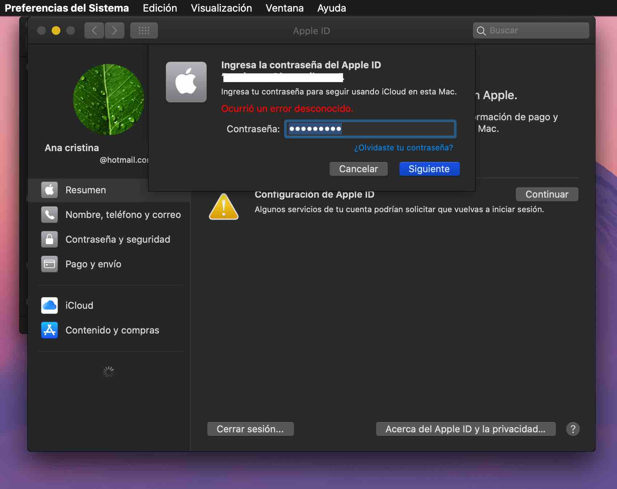
Task: Open the Ayuda menu
Action: [x=332, y=8]
